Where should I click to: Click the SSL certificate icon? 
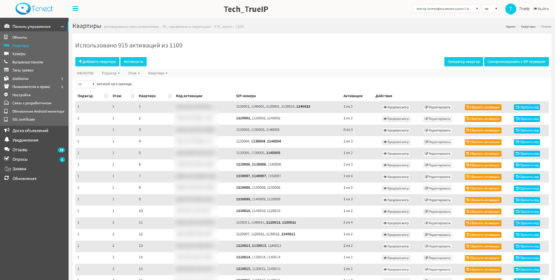tap(6, 120)
